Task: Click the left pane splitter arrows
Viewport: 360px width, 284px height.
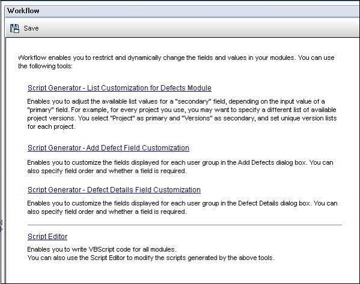Action: 1,225
